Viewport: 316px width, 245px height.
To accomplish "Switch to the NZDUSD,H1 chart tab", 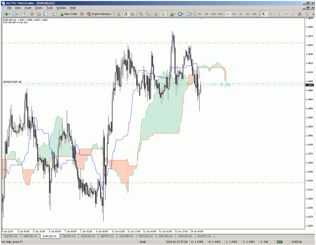I will (x=146, y=236).
